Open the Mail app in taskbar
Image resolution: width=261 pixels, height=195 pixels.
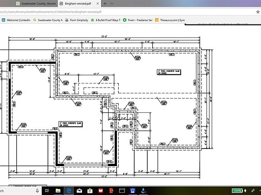click(79, 190)
